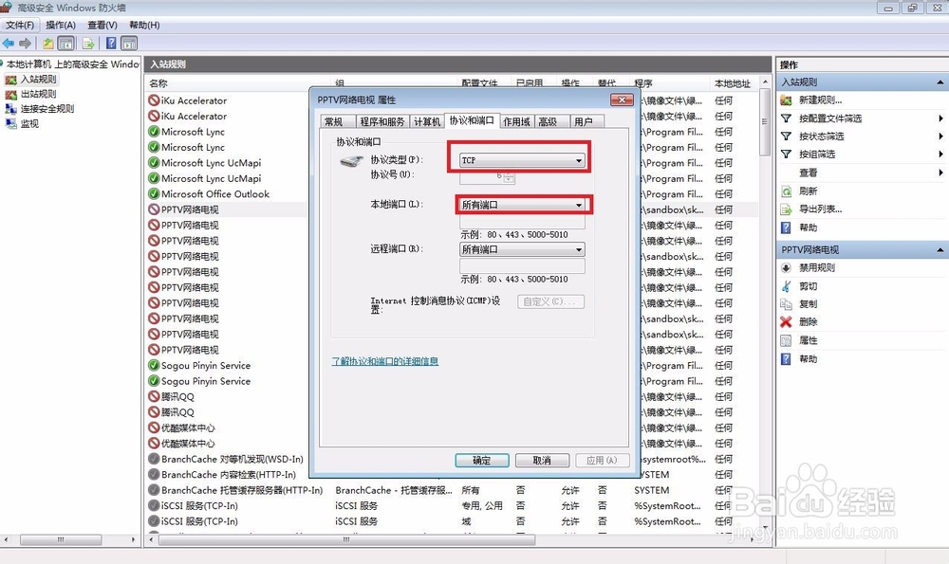Click the Cancel (取消) button
Image resolution: width=949 pixels, height=564 pixels.
click(x=542, y=461)
